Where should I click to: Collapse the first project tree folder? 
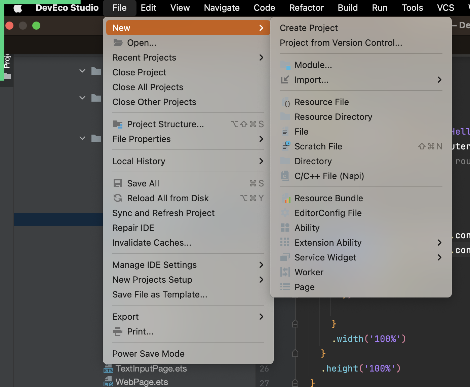[x=82, y=71]
